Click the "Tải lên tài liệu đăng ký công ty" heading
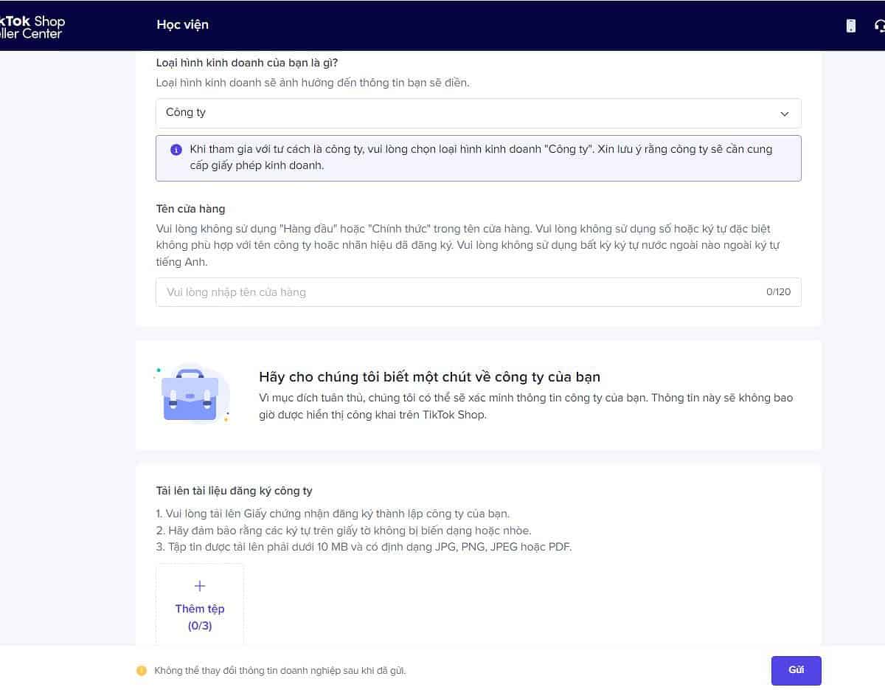The height and width of the screenshot is (690, 885). tap(234, 491)
